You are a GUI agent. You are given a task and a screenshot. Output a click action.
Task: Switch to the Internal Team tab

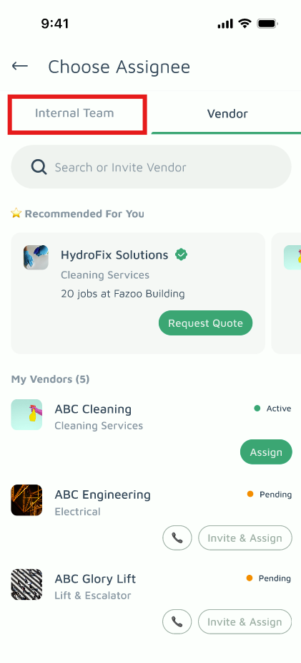[x=74, y=113]
